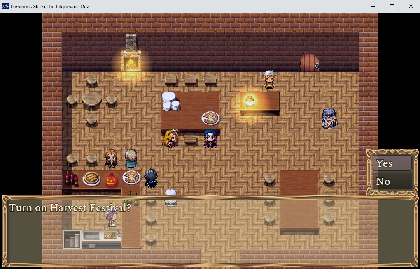The image size is (420, 269).
Task: Click the Luminous Skies app icon in title bar
Action: 5,6
